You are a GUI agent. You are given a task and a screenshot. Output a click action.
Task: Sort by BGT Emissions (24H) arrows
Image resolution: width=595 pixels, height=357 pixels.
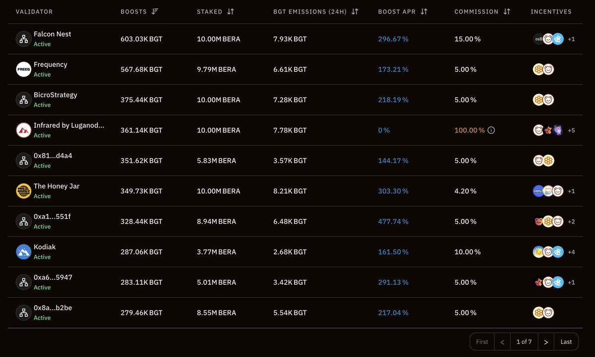355,11
